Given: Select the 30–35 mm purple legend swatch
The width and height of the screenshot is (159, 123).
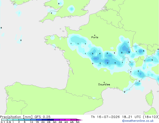Looking at the screenshot, I should click(56, 120).
